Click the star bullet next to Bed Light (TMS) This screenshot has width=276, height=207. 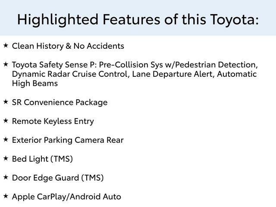pos(6,158)
